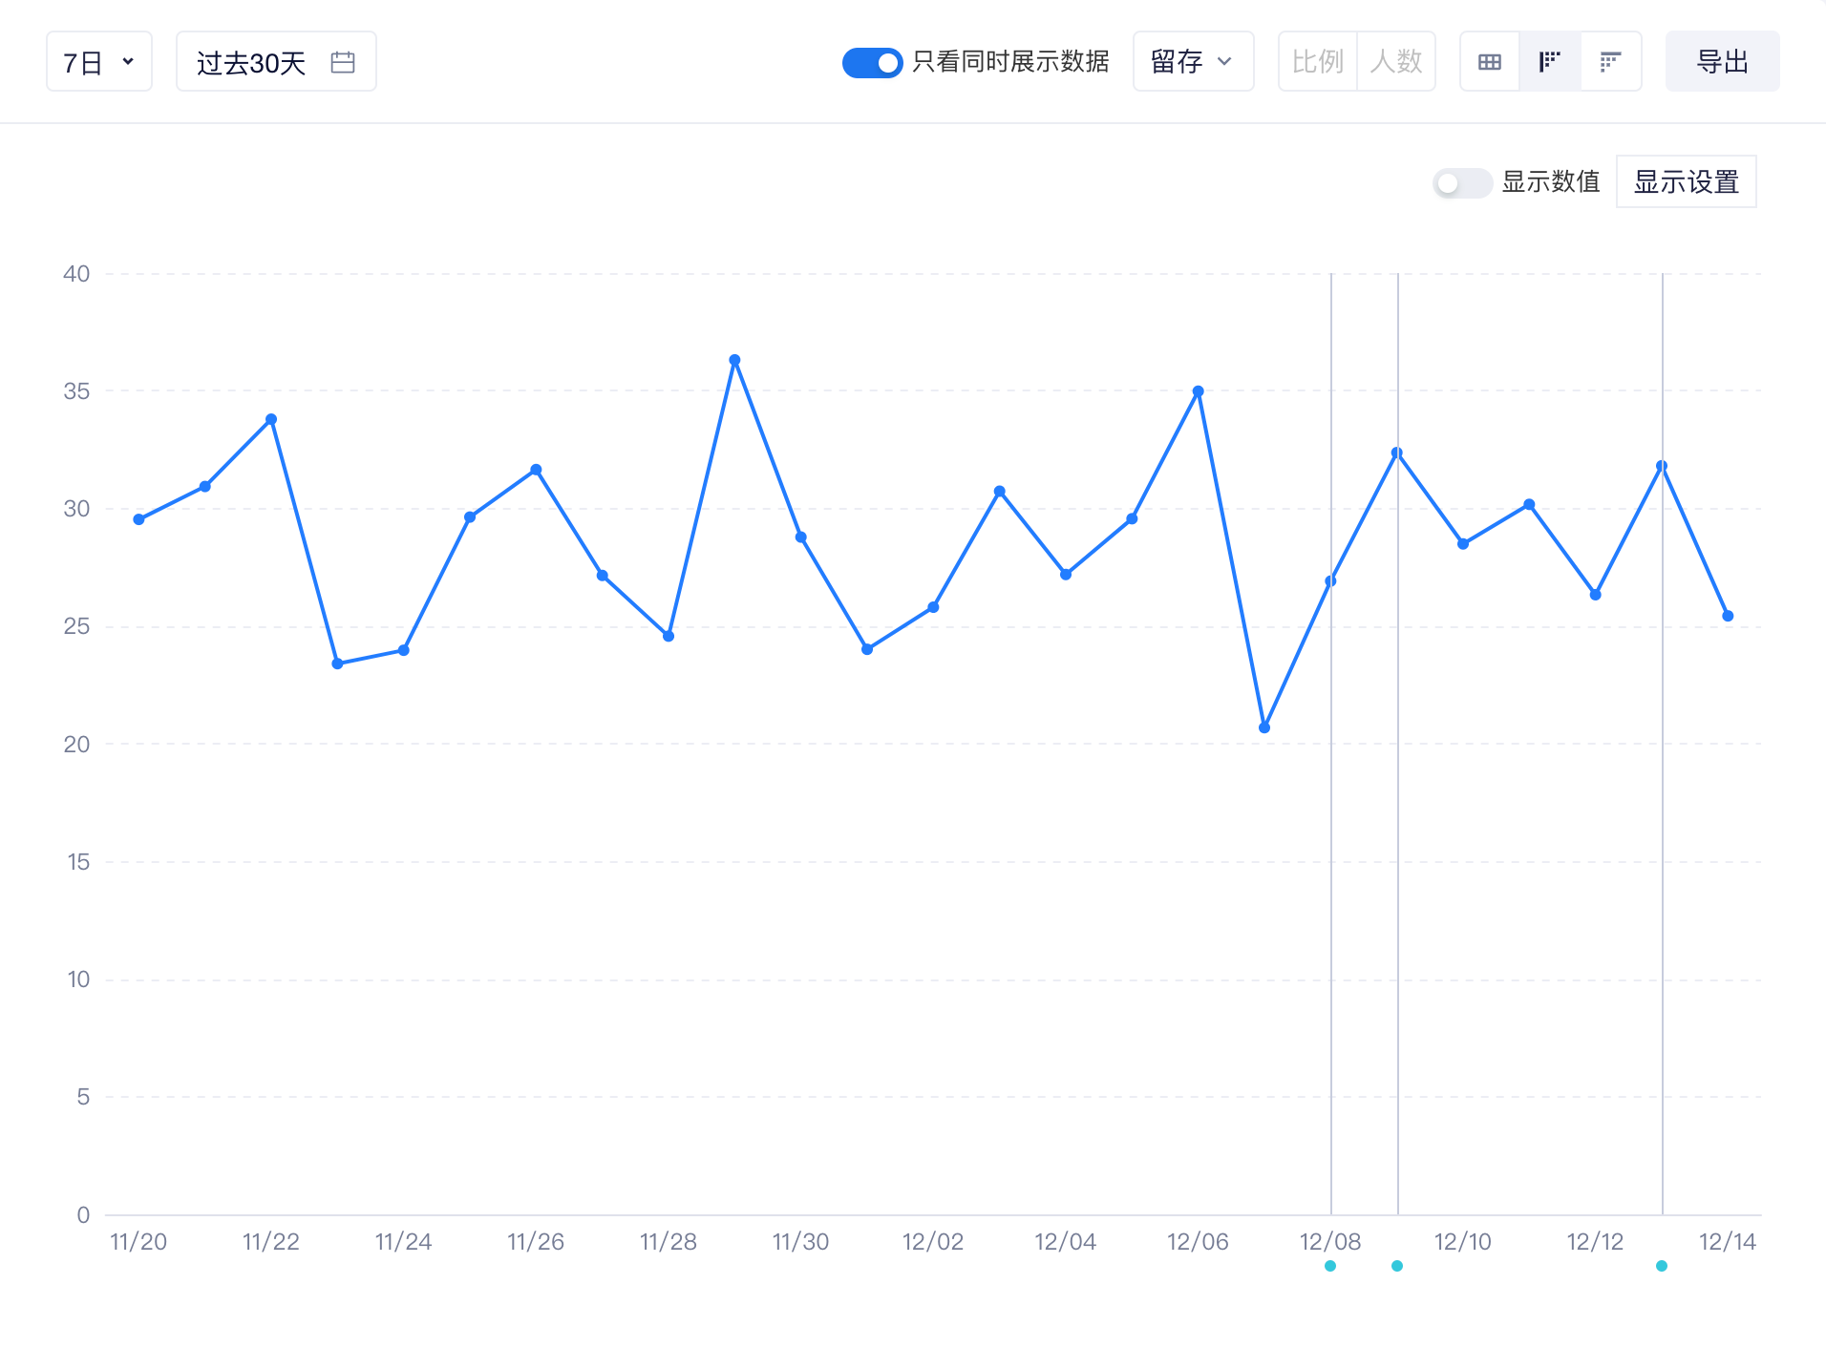Toggle the teal dot under 12/09
Viewport: 1826px width, 1369px height.
point(1397,1266)
